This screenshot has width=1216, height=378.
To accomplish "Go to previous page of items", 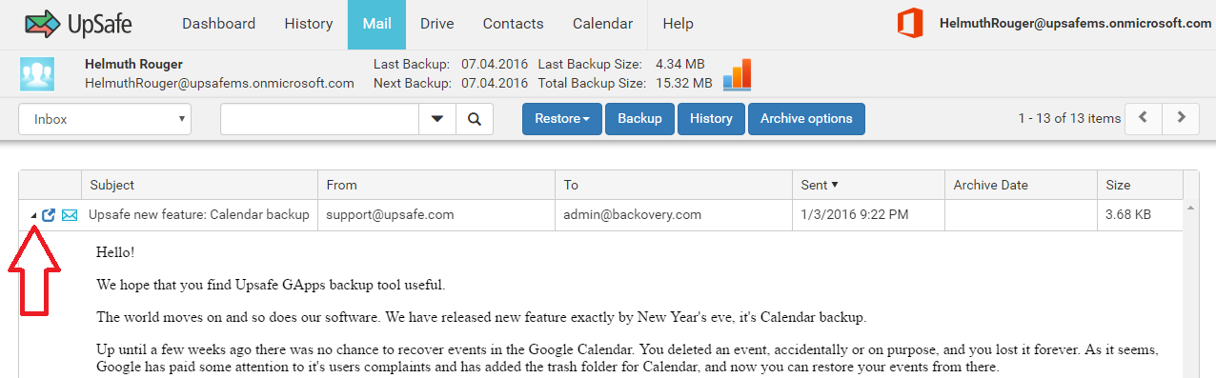I will coord(1144,118).
